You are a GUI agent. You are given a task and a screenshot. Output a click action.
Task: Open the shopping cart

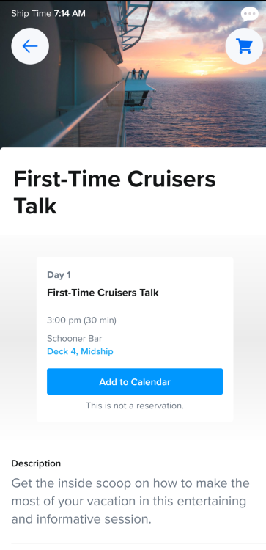point(244,46)
